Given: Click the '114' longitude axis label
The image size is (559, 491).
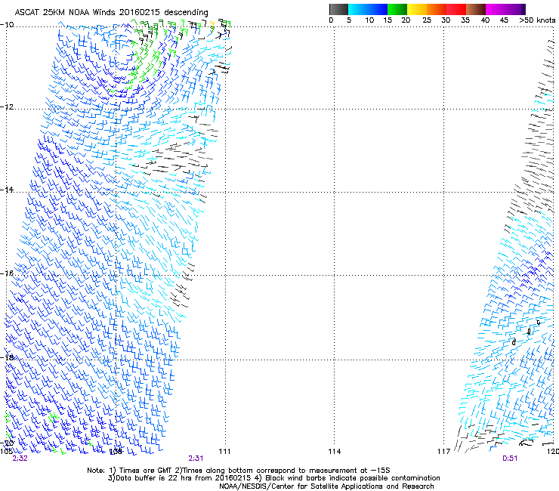Looking at the screenshot, I should pyautogui.click(x=335, y=452).
